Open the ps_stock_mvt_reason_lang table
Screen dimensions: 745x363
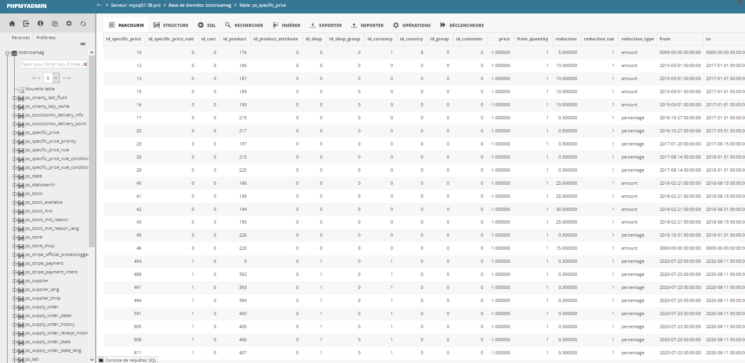pos(52,228)
